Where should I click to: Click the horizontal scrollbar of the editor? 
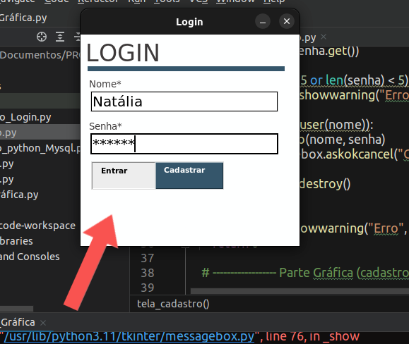point(300,291)
